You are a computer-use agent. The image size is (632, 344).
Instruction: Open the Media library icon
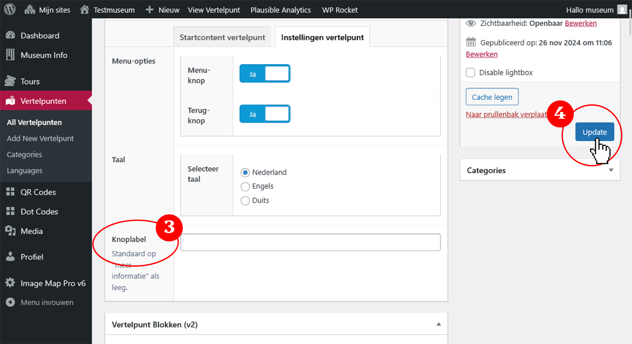pos(10,231)
